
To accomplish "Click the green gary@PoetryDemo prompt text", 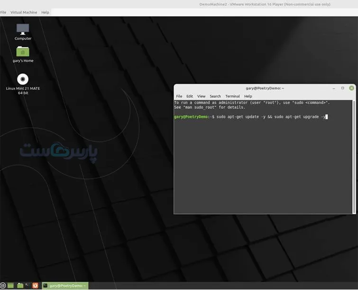I will coord(191,117).
